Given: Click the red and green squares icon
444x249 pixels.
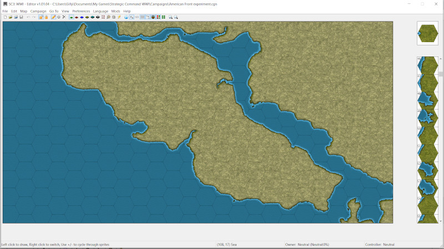Looking at the screenshot, I should pyautogui.click(x=158, y=17).
